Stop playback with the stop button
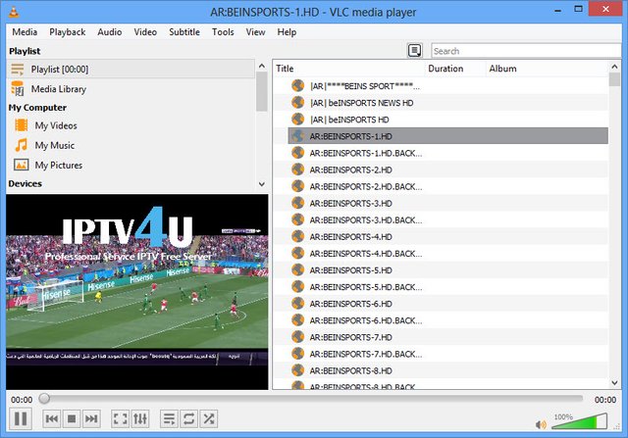The height and width of the screenshot is (438, 628). [72, 418]
